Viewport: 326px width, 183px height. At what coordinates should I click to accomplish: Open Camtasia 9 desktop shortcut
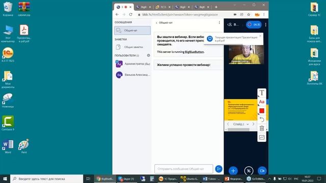click(x=8, y=123)
